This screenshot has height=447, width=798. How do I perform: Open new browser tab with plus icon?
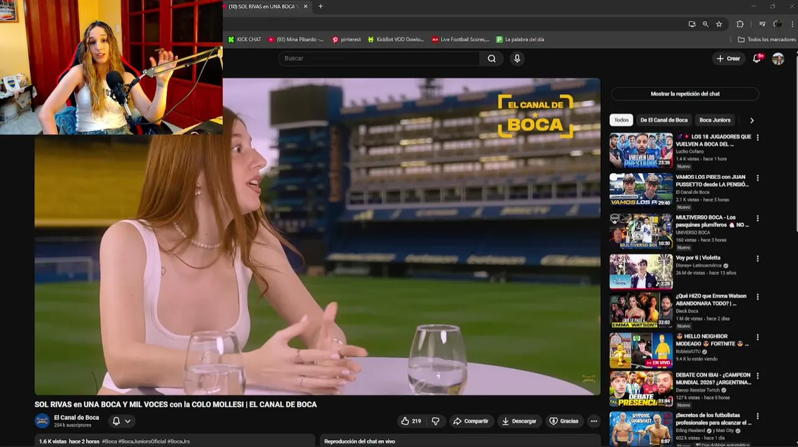[x=320, y=6]
